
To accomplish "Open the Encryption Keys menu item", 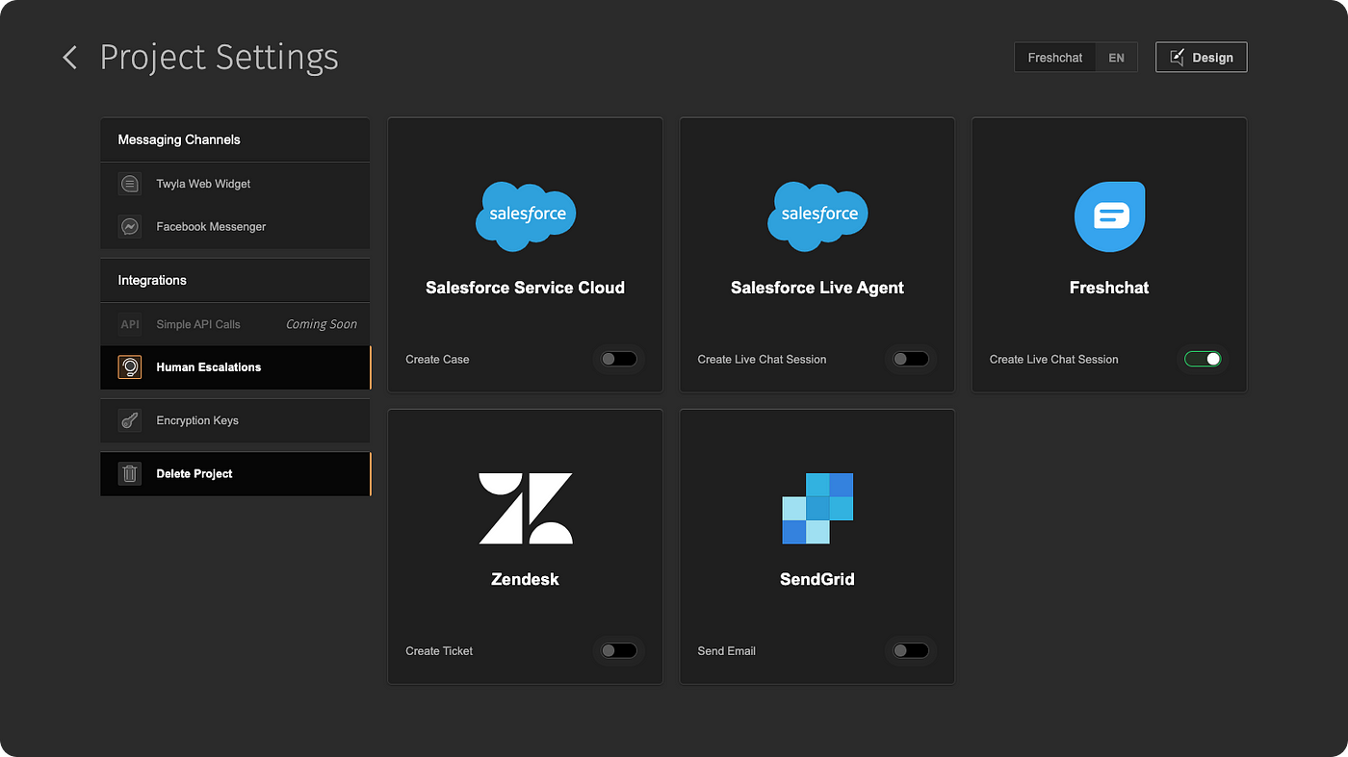I will tap(235, 420).
